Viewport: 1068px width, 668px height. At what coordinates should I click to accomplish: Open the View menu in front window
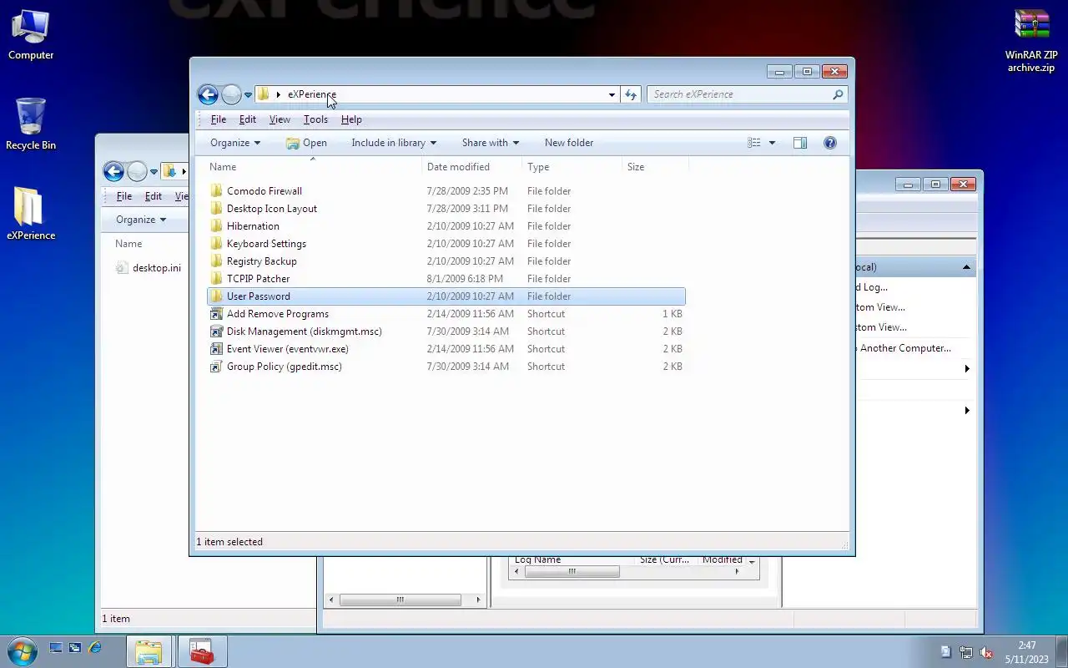280,119
